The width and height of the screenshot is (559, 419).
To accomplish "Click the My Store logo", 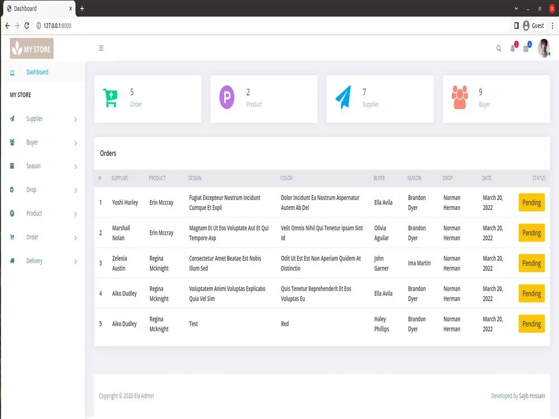I will point(32,49).
